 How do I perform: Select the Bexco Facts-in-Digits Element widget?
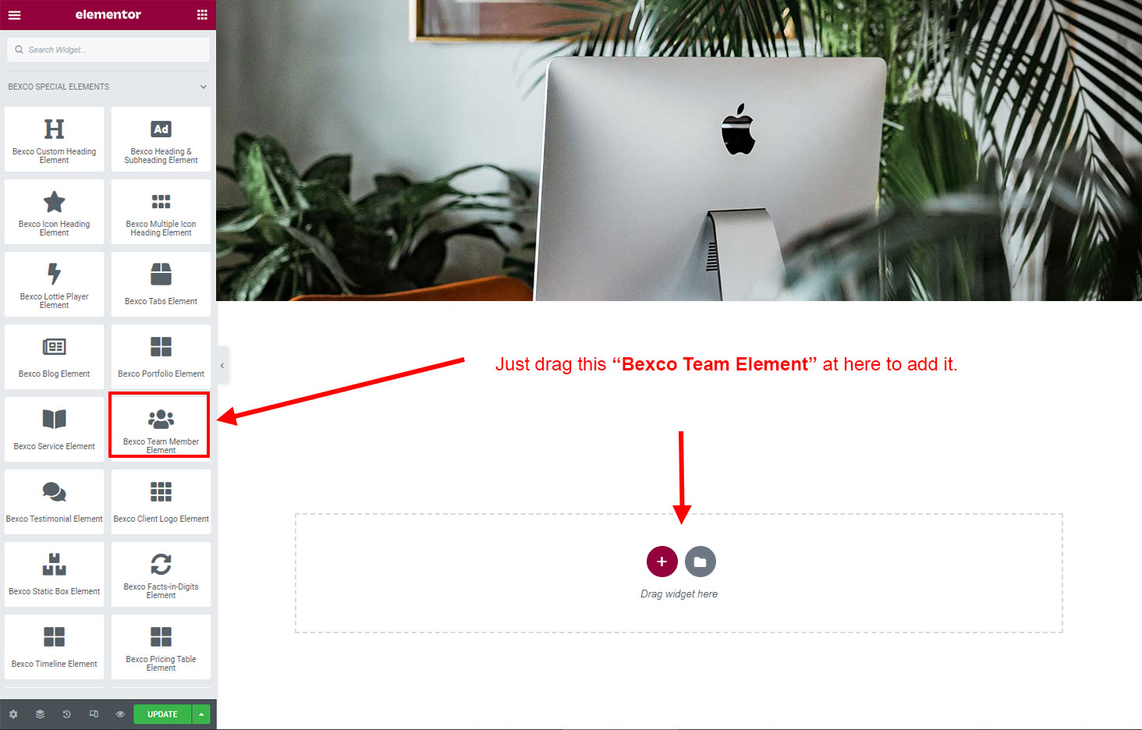coord(161,574)
